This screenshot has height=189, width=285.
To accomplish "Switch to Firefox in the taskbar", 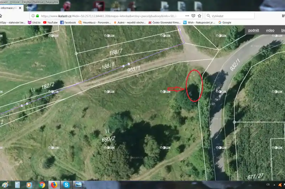I will 54,185.
